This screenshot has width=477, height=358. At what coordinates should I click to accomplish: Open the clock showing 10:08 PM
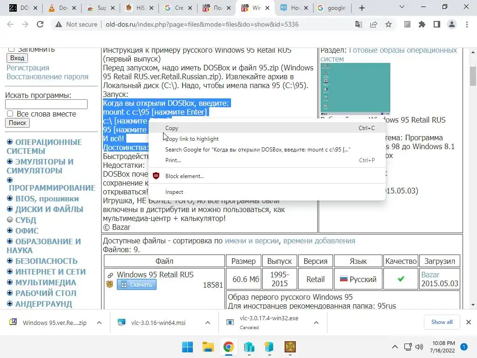(443, 347)
